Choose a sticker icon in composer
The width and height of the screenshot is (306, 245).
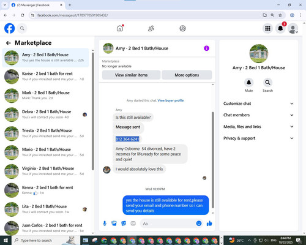(x=124, y=224)
